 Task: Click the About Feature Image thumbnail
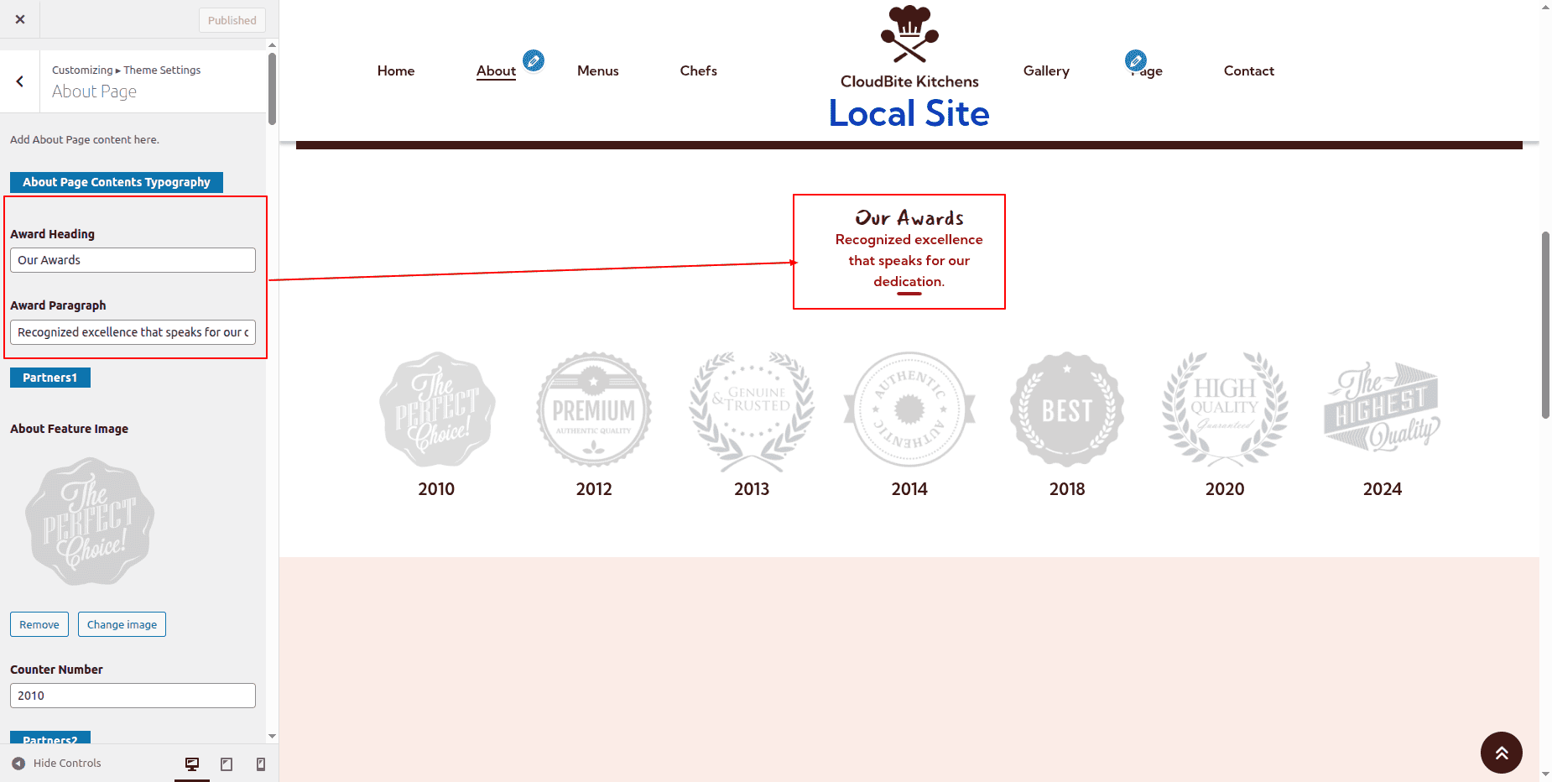point(90,521)
